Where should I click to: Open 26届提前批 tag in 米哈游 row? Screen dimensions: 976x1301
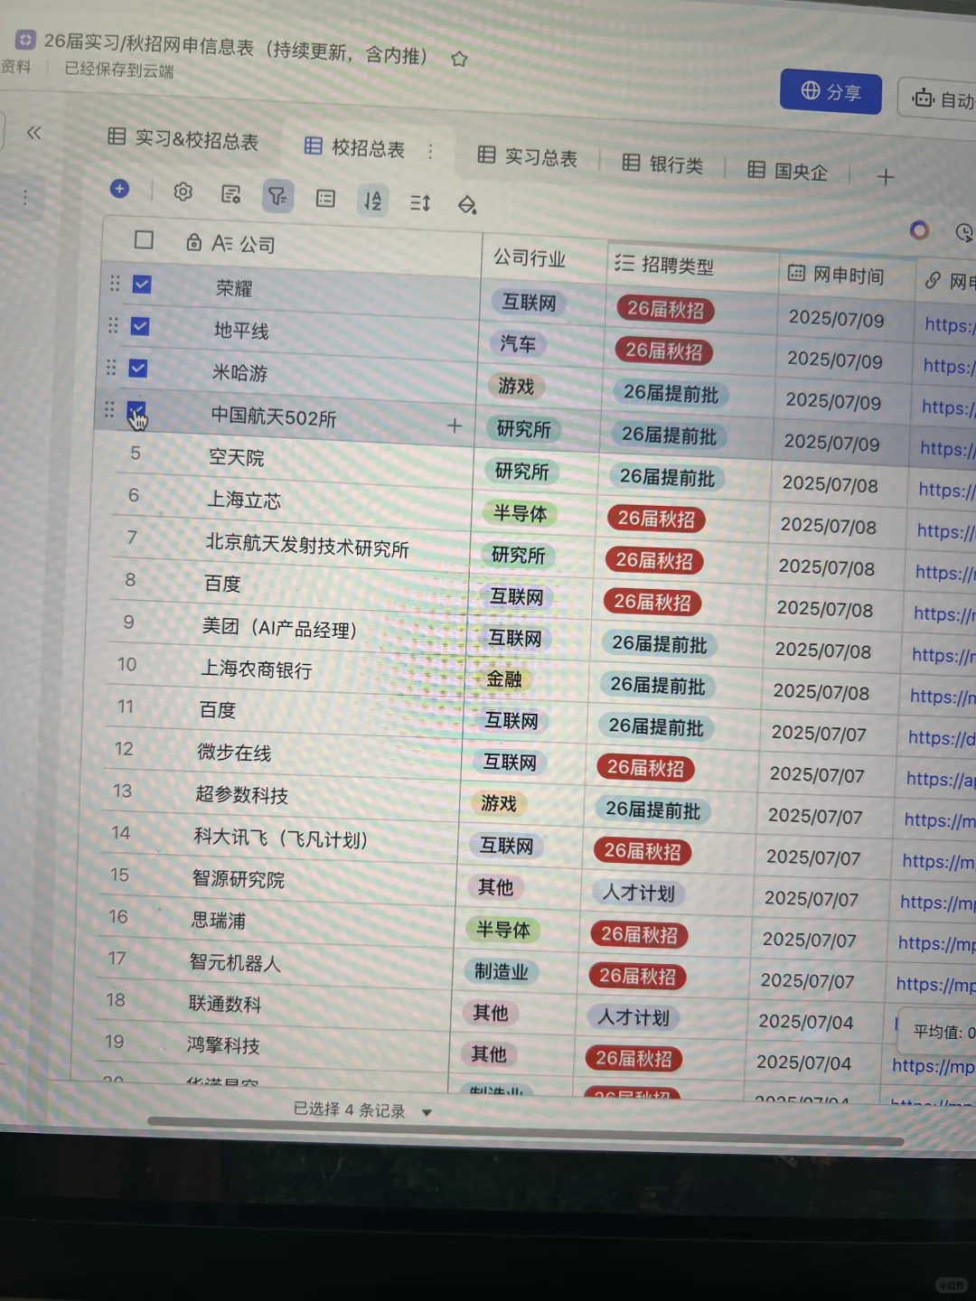(x=671, y=394)
